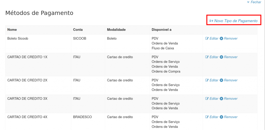Add a Novo Tipo de Pagamento
The height and width of the screenshot is (130, 265).
236,21
